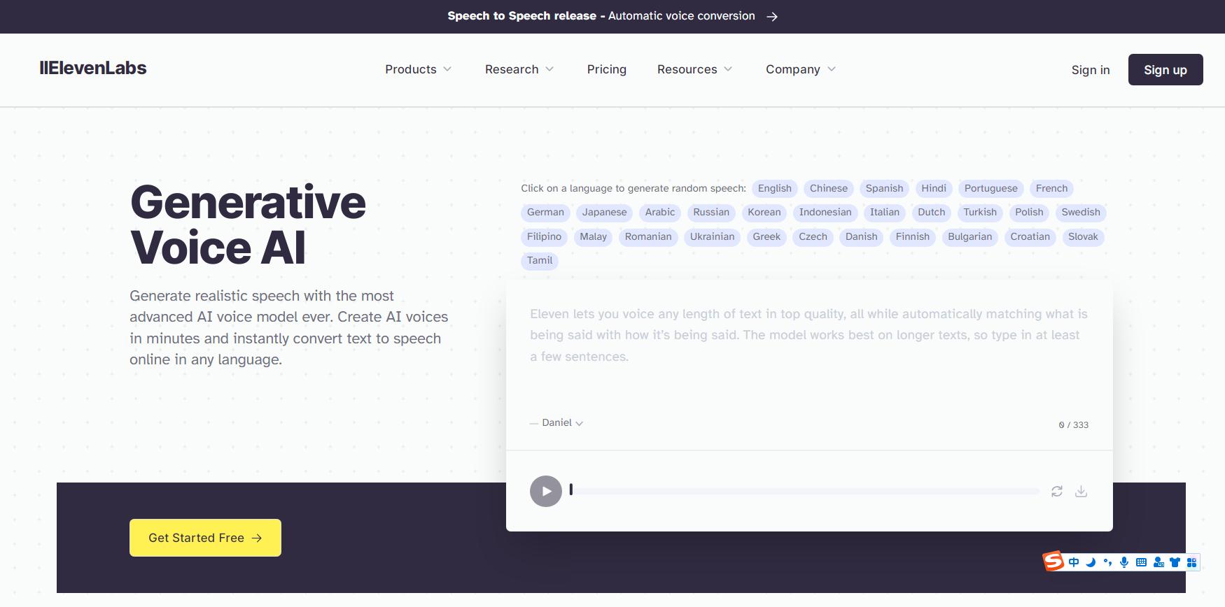Image resolution: width=1225 pixels, height=607 pixels.
Task: Select the Arabic language chip
Action: click(x=660, y=213)
